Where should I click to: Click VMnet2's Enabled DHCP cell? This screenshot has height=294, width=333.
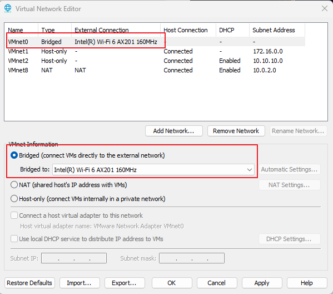pyautogui.click(x=230, y=61)
